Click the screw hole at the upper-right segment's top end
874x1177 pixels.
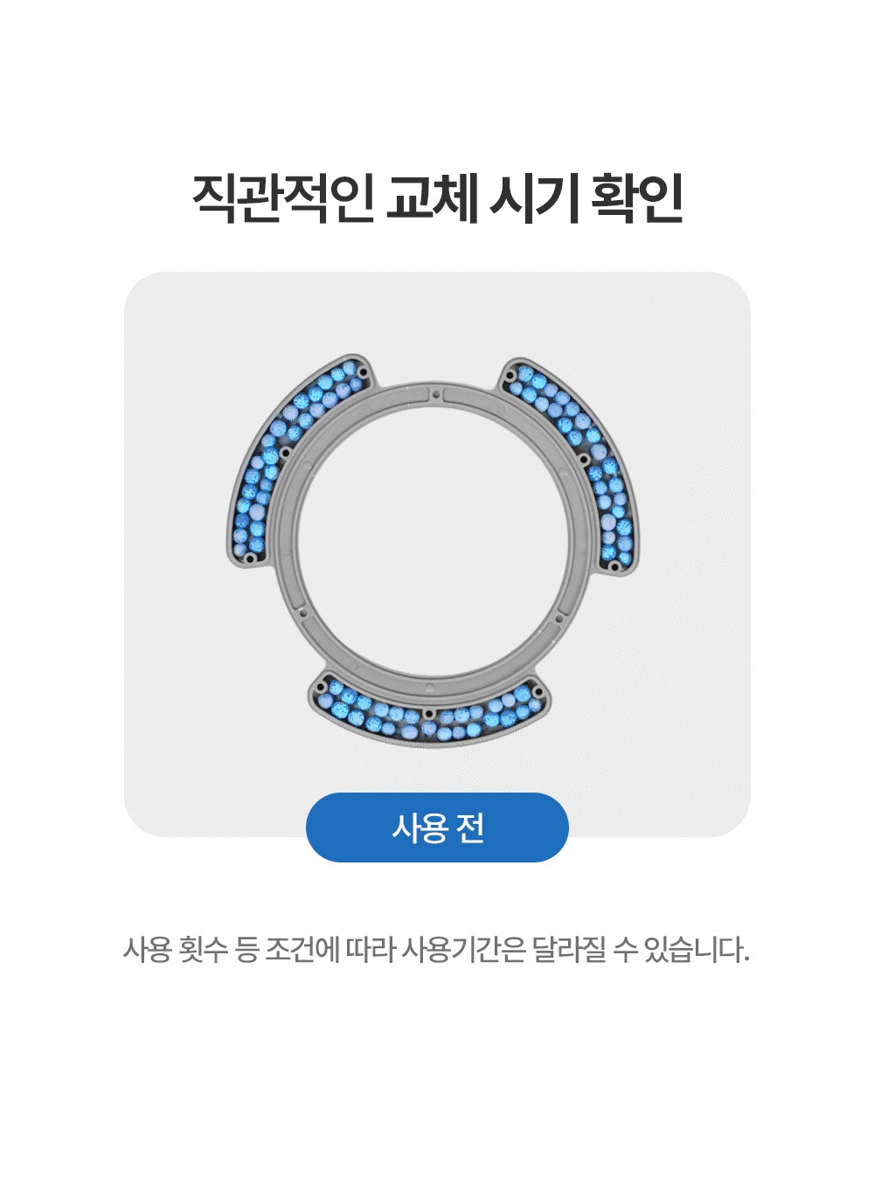(511, 376)
